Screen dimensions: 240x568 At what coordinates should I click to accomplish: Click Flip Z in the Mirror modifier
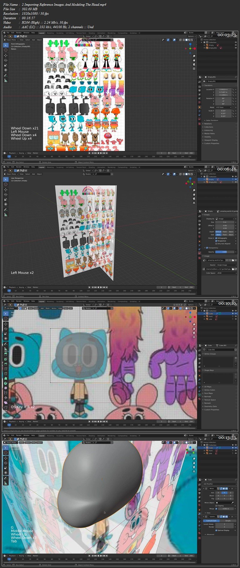230,499
